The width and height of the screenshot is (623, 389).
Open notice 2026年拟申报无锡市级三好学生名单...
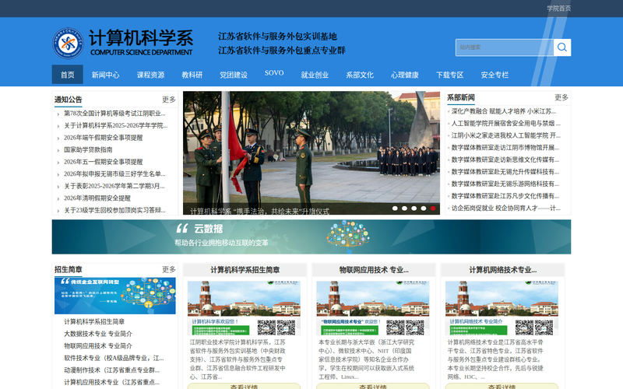(x=114, y=173)
